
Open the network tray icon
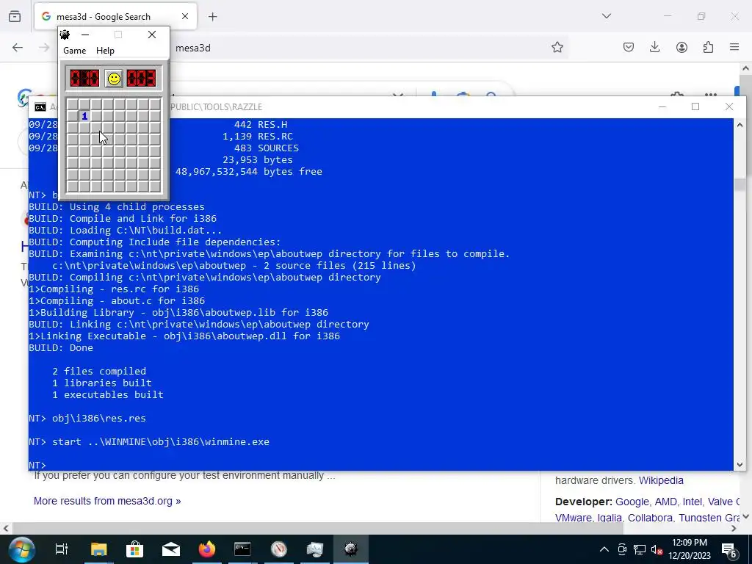(640, 549)
